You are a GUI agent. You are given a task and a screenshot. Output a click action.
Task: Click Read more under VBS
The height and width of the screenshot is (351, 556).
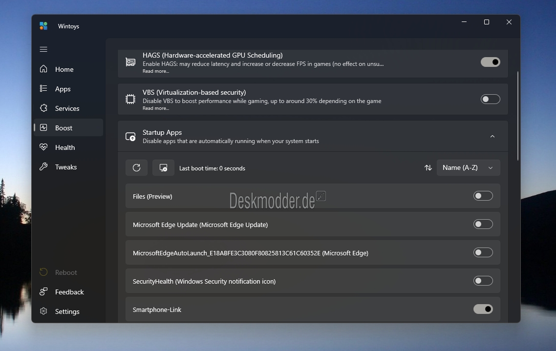tap(156, 108)
